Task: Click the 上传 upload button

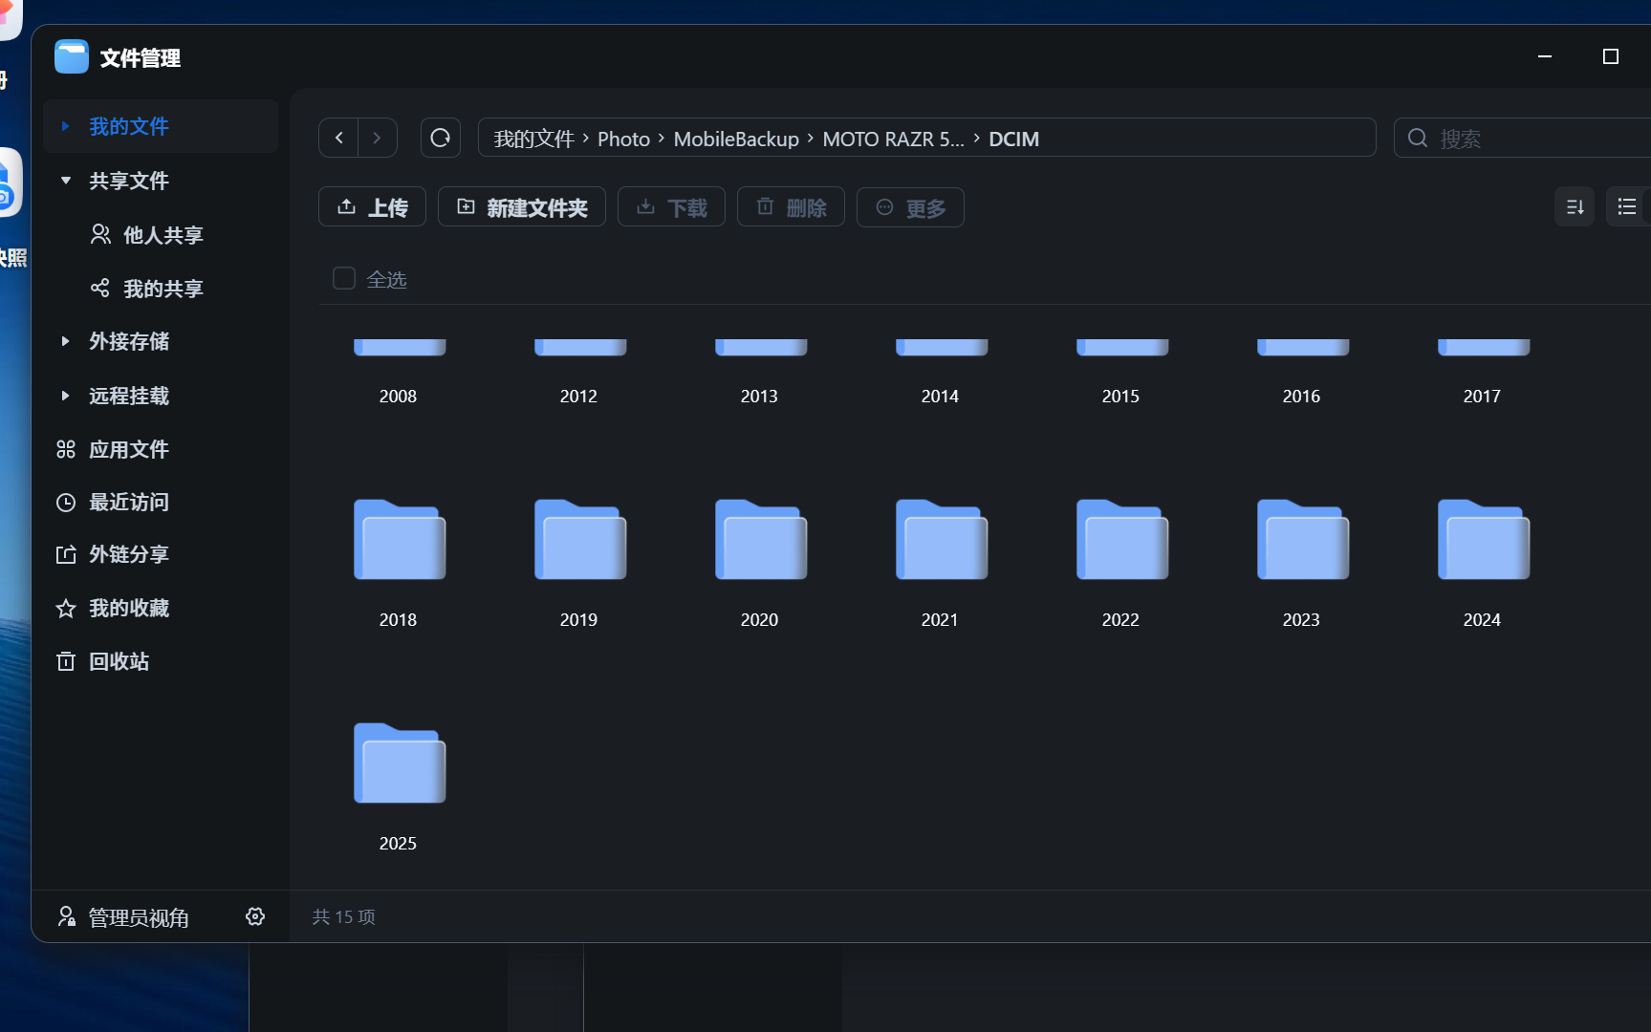Action: tap(372, 207)
